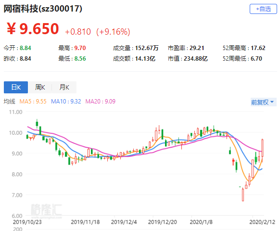
Task: Click the stock title 网宿科技(sz300017)
Action: (43, 9)
